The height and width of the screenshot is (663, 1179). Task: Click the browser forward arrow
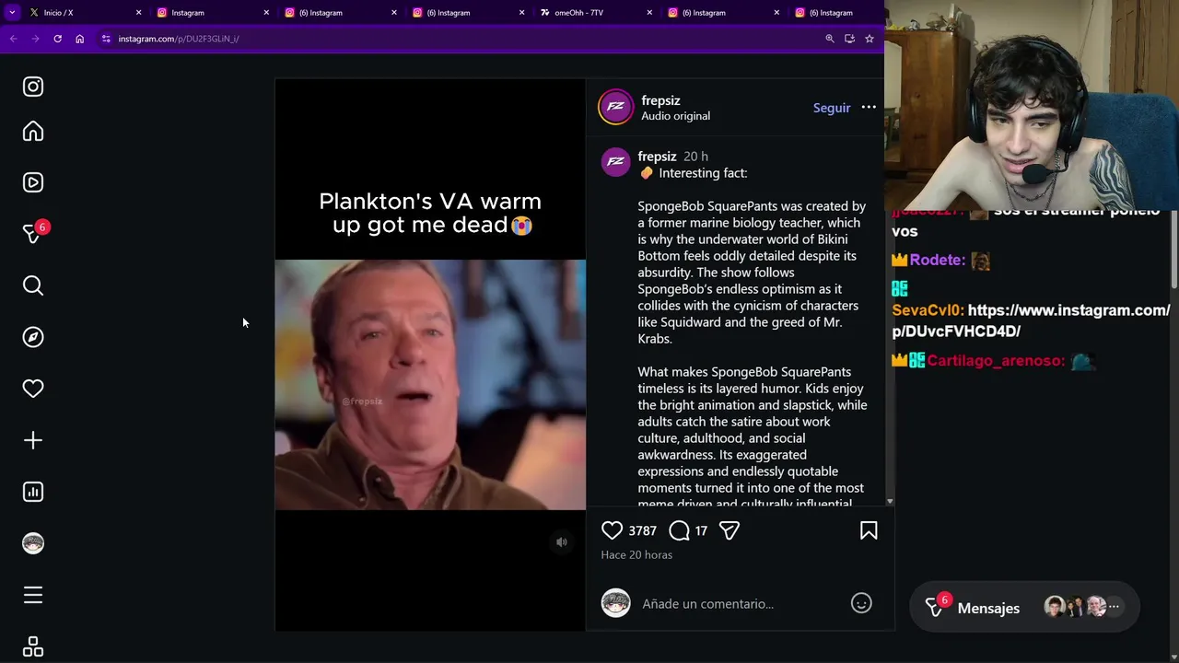(x=35, y=39)
